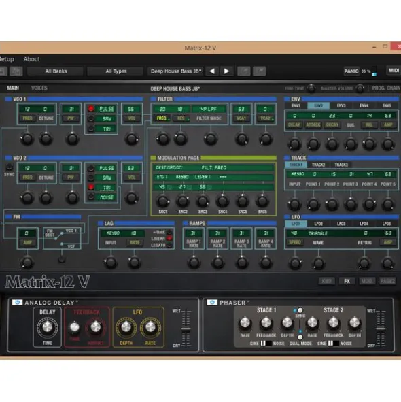The width and height of the screenshot is (401, 402).
Task: Click the Analog Delay wet/dry slider
Action: 186,329
